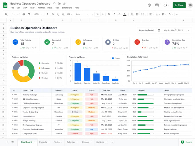Show more sheet tabs arrow

click(x=112, y=142)
